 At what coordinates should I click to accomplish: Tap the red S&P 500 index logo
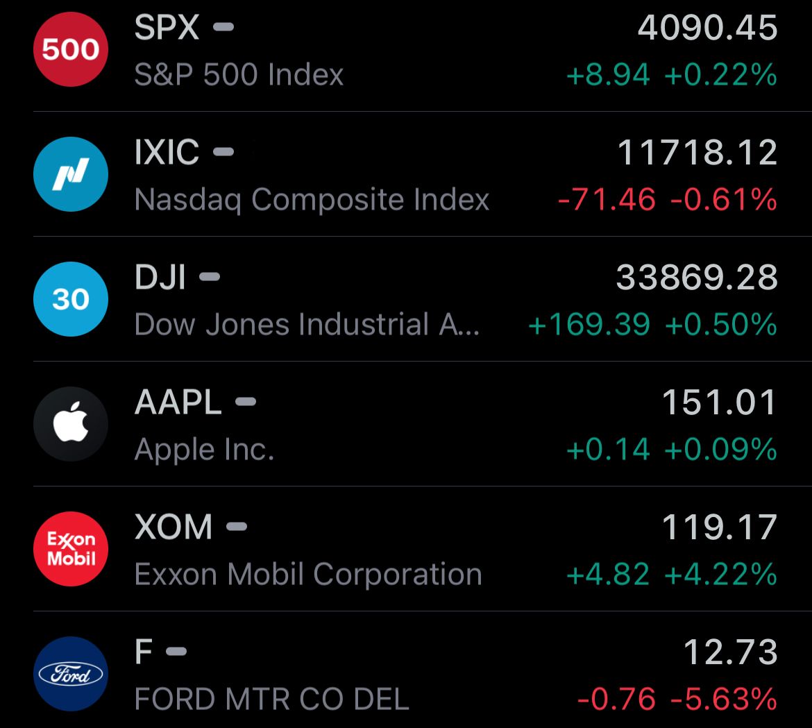(71, 49)
